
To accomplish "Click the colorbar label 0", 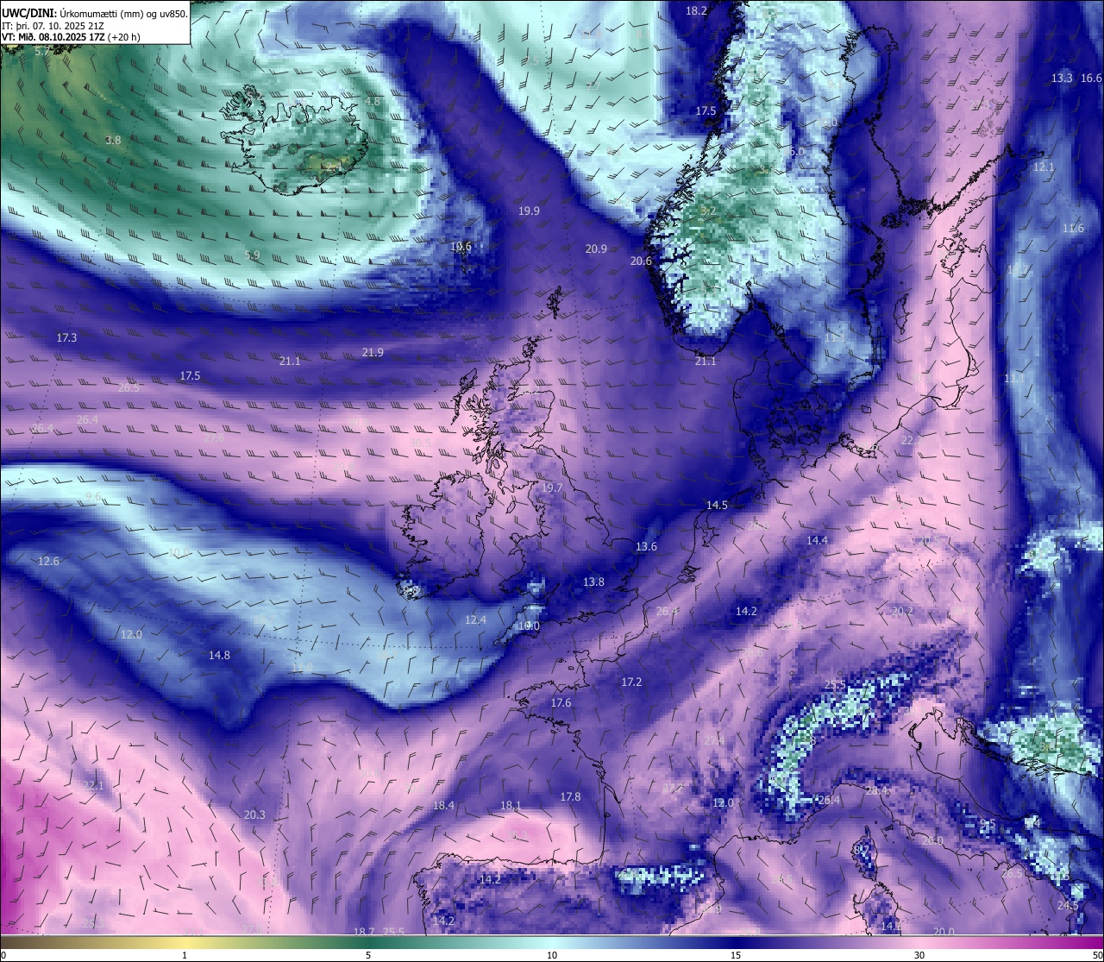I will [3, 955].
